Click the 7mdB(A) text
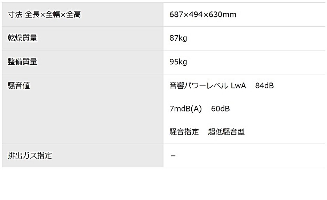 click(x=186, y=109)
